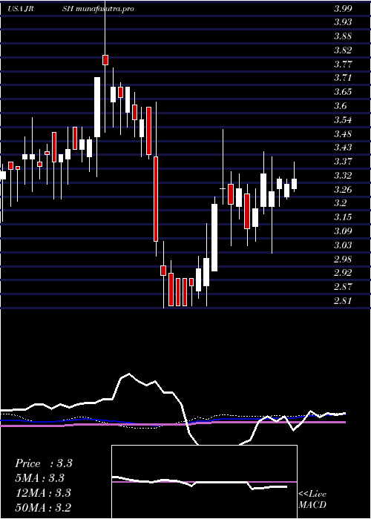Click the '<<Live MACD' label
The height and width of the screenshot is (519, 371).
312,500
